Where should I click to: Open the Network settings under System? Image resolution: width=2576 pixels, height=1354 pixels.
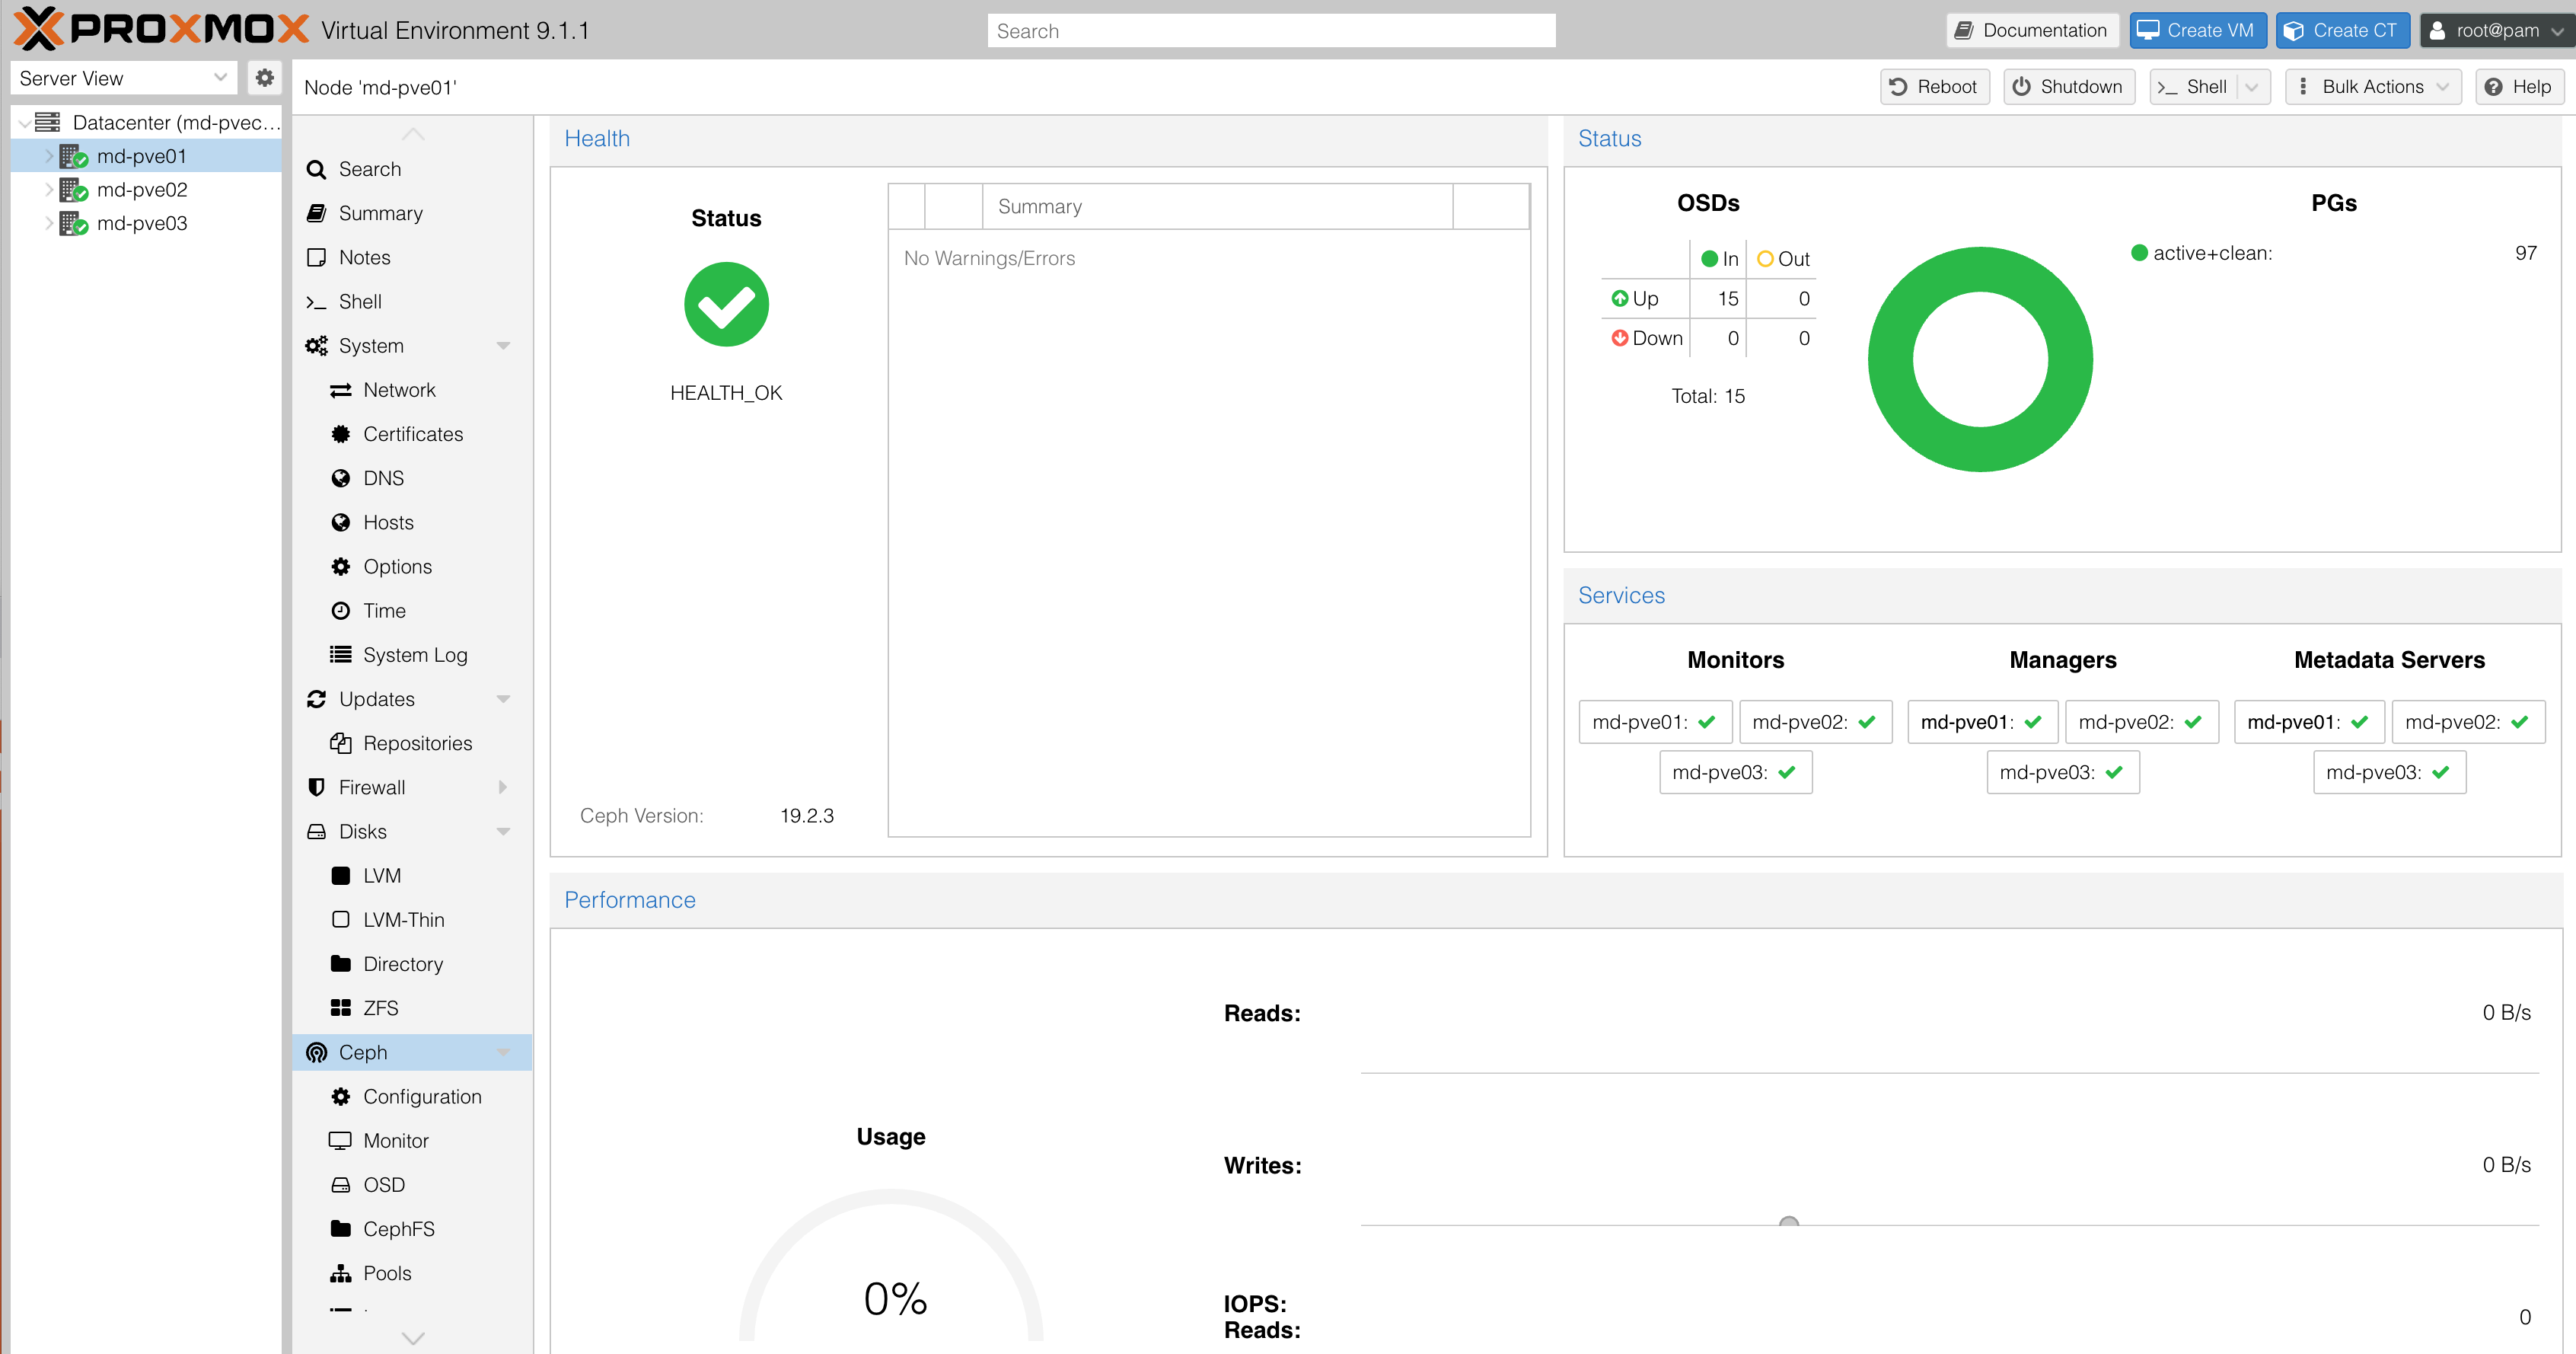click(399, 389)
